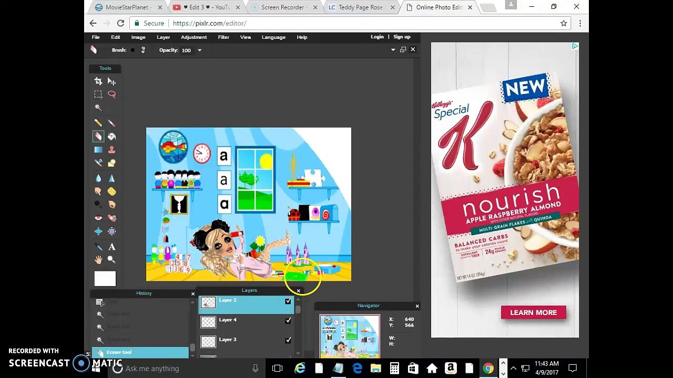The width and height of the screenshot is (673, 378).
Task: Select the Red eye reduction tool
Action: pos(98,218)
